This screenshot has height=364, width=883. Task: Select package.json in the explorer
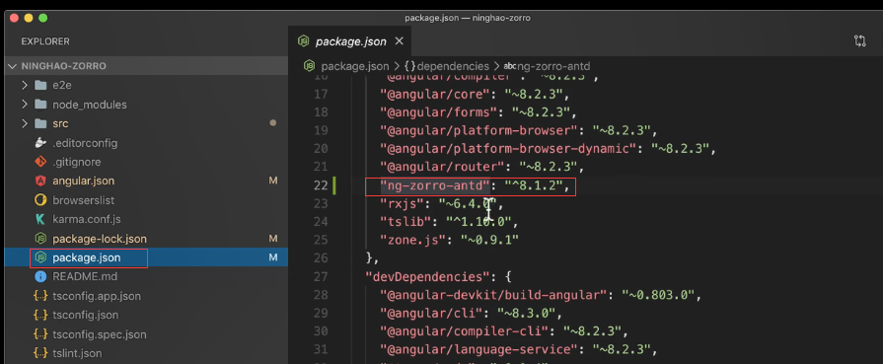tap(86, 258)
